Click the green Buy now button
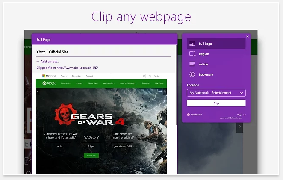Image resolution: width=283 pixels, height=180 pixels. pyautogui.click(x=91, y=156)
